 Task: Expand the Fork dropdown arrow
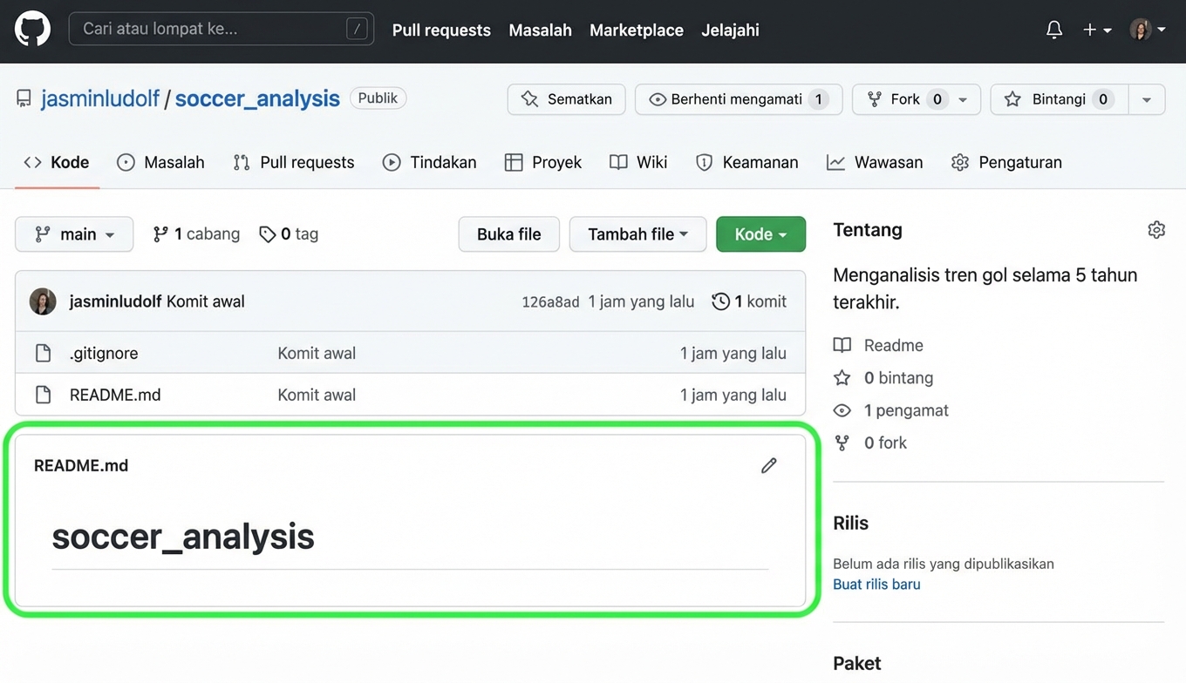click(x=964, y=99)
